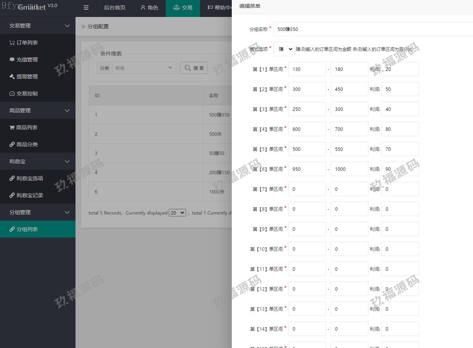Select the group list sidebar item
The height and width of the screenshot is (348, 473).
click(27, 229)
